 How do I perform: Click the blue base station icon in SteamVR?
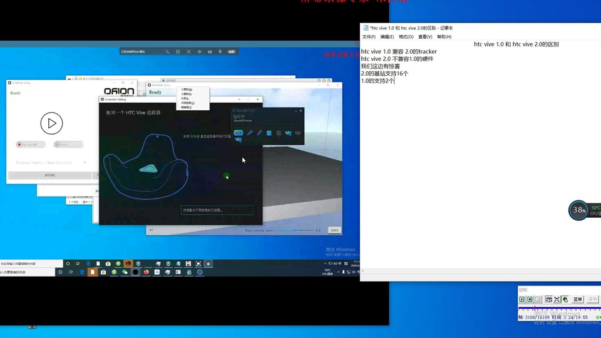coord(269,133)
